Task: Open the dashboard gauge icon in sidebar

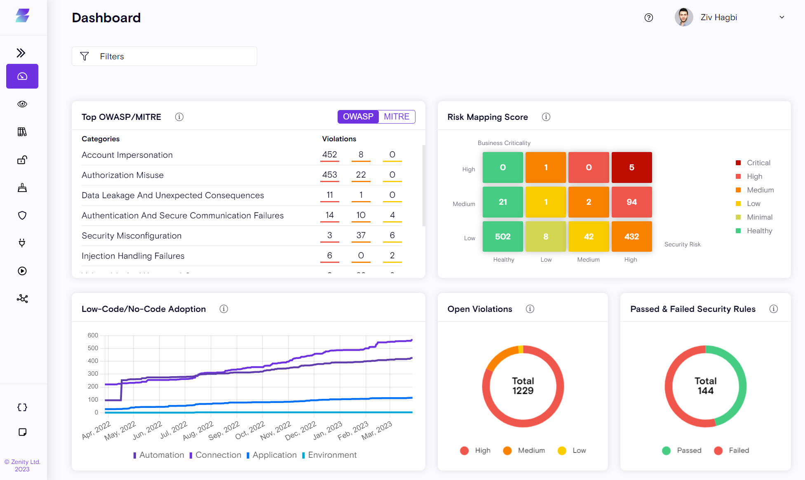Action: pos(22,76)
